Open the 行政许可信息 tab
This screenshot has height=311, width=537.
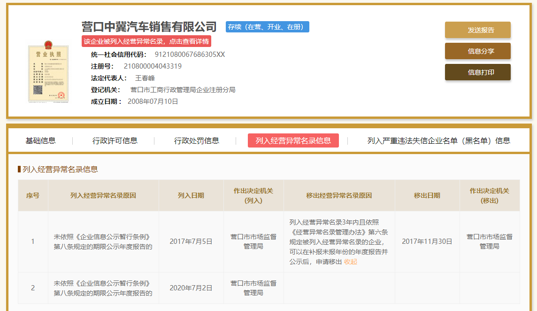click(115, 140)
